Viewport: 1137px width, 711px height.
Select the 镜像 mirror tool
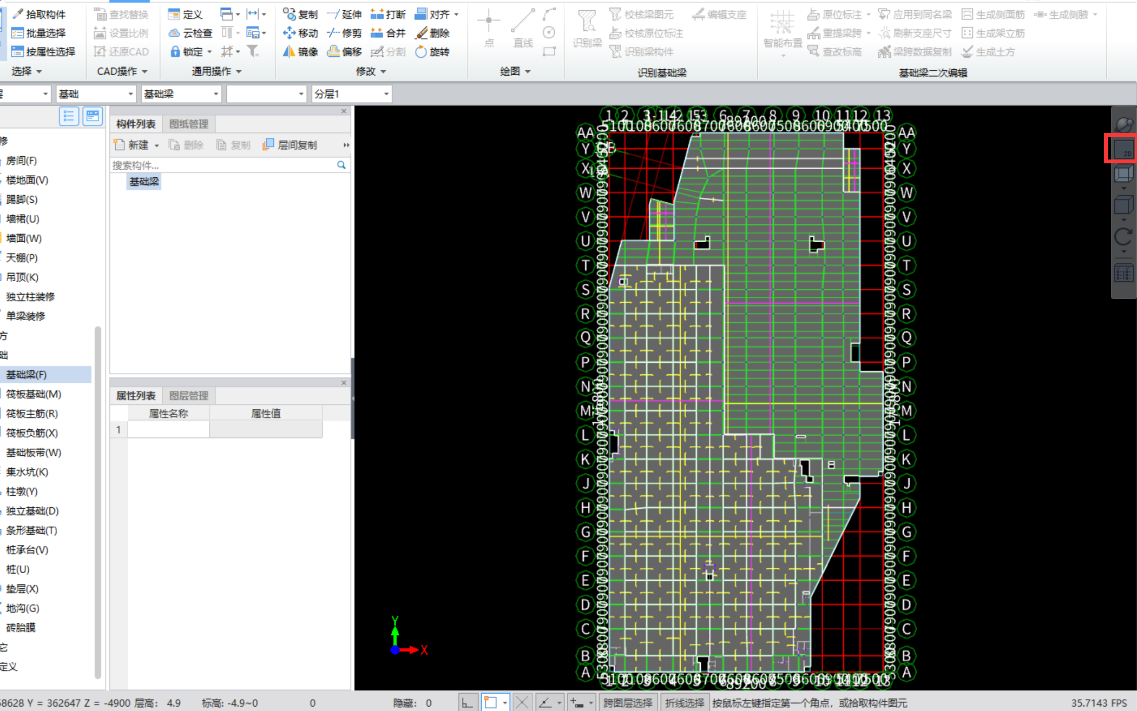pyautogui.click(x=300, y=51)
